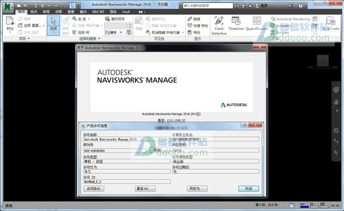Click the keyword search input field
This screenshot has width=344, height=211.
[x=208, y=6]
